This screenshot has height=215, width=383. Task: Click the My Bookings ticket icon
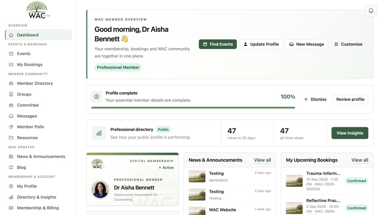(11, 64)
